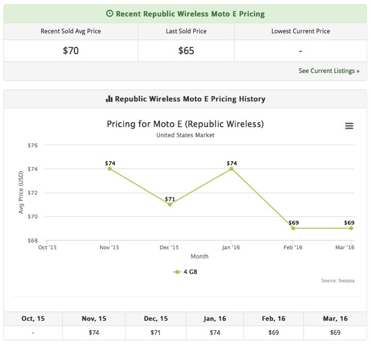Screen dimensions: 371x344
Task: Click the Nov '15 $74 data point
Action: pyautogui.click(x=110, y=169)
